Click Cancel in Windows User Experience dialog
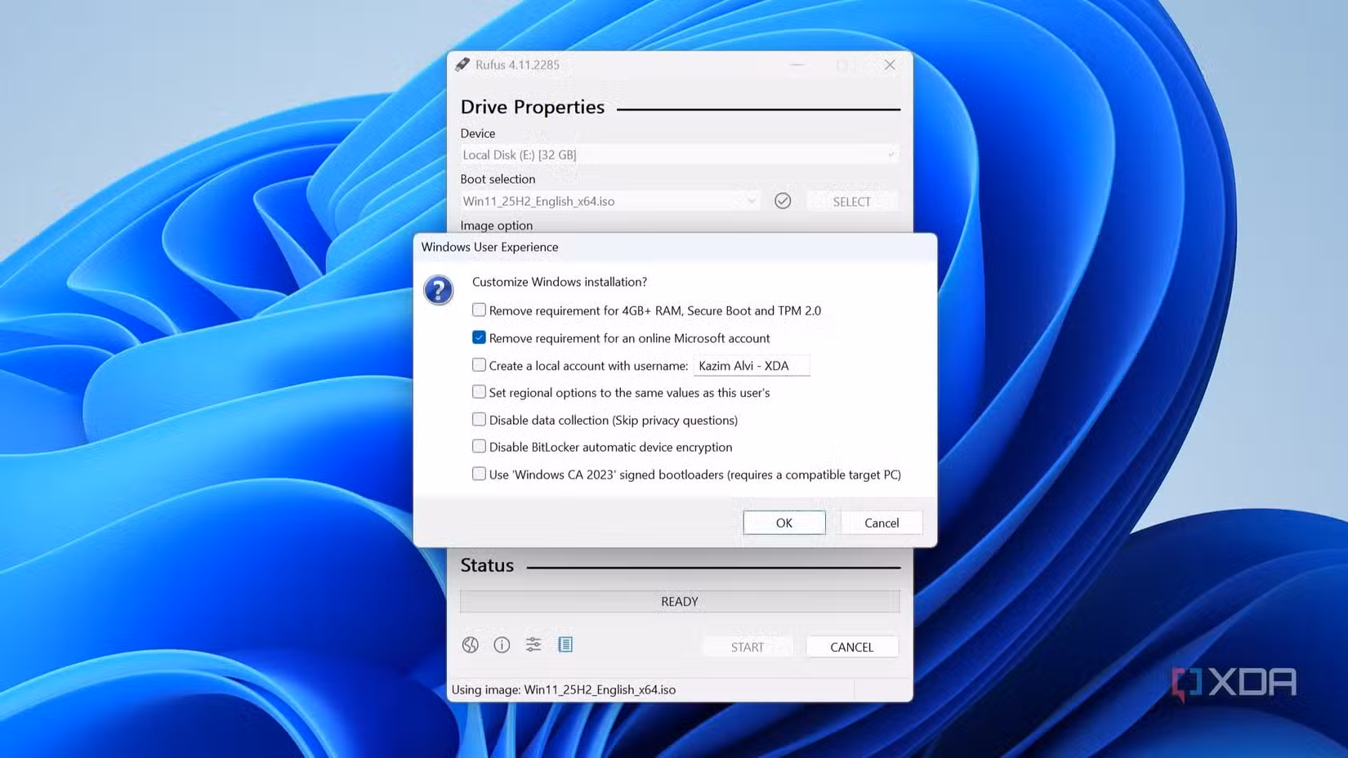Screen dimensions: 1348x758 (x=882, y=523)
